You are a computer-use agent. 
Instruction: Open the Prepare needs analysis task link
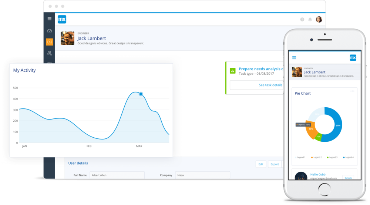(261, 69)
